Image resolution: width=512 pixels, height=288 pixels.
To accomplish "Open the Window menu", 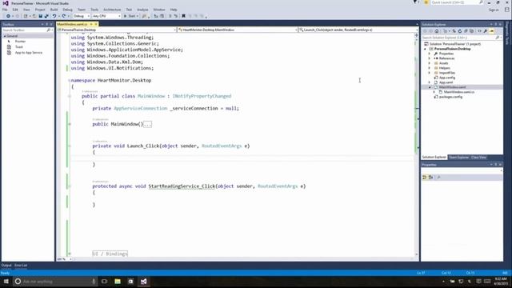I will point(159,10).
